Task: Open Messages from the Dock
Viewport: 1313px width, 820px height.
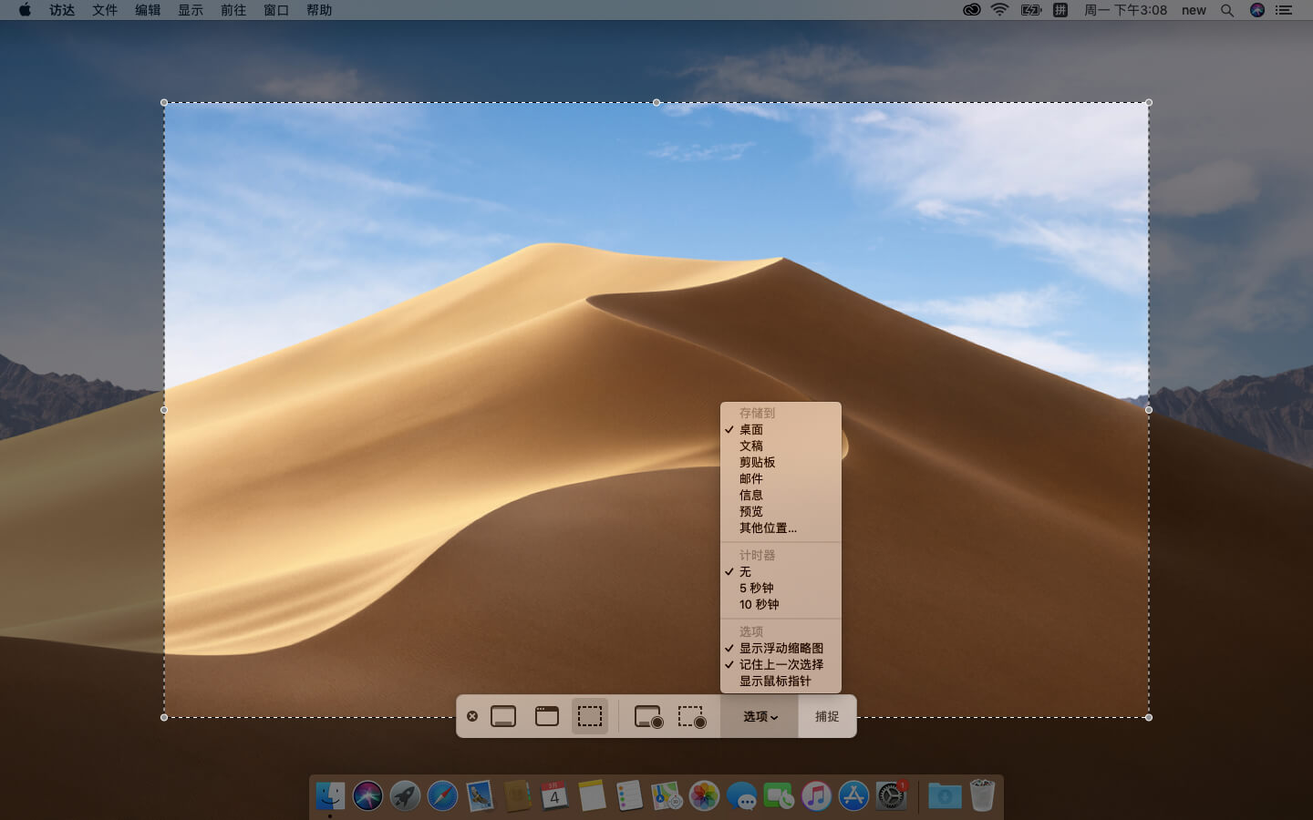Action: (741, 795)
